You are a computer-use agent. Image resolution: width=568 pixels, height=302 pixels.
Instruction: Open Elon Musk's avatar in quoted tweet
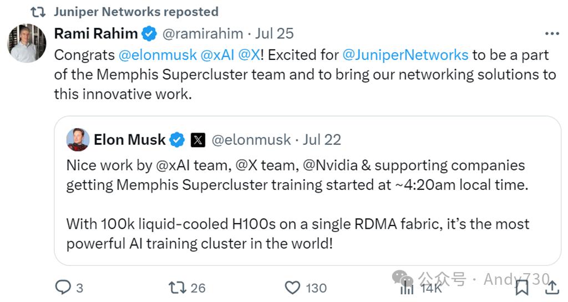click(x=78, y=139)
